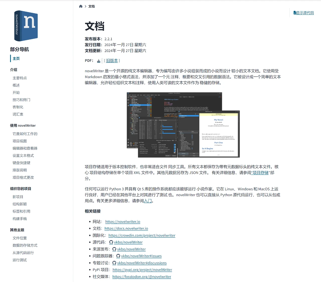Select 主页 in sidebar navigation
Screen dimensions: 321x282
point(16,59)
